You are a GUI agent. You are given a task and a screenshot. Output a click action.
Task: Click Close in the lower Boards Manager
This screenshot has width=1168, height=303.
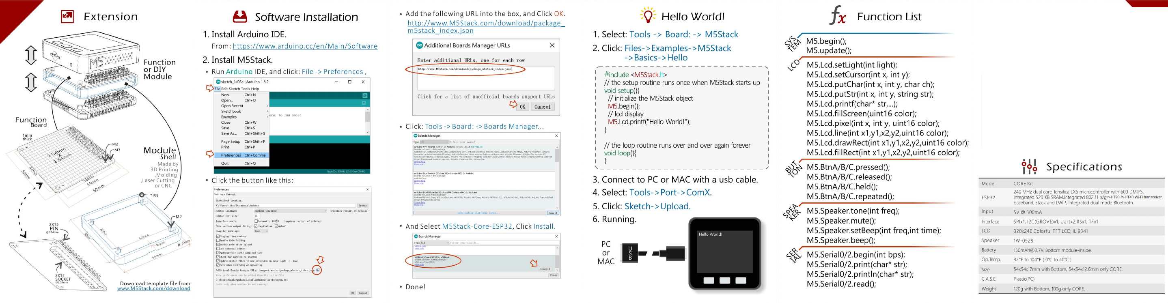(553, 275)
